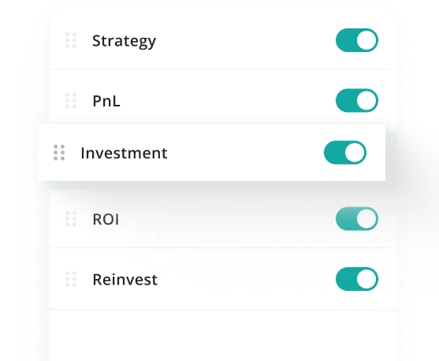Select the Investment row's drag handle dots
Image resolution: width=439 pixels, height=361 pixels.
pos(59,153)
